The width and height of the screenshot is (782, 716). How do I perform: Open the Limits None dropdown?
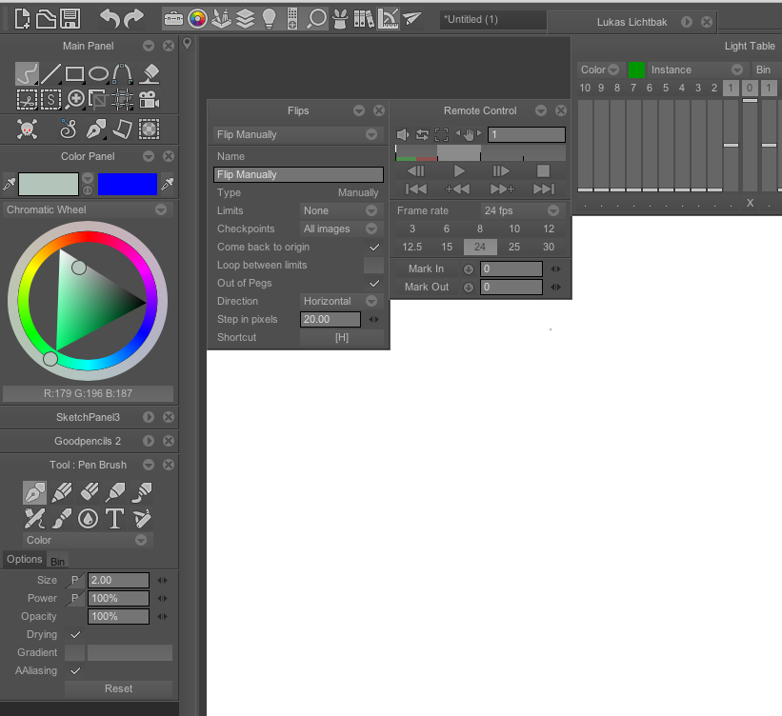tap(342, 210)
